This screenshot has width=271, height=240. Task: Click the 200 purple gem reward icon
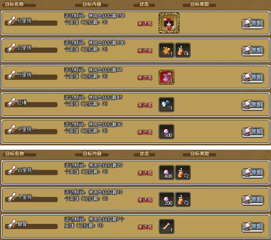(x=166, y=200)
